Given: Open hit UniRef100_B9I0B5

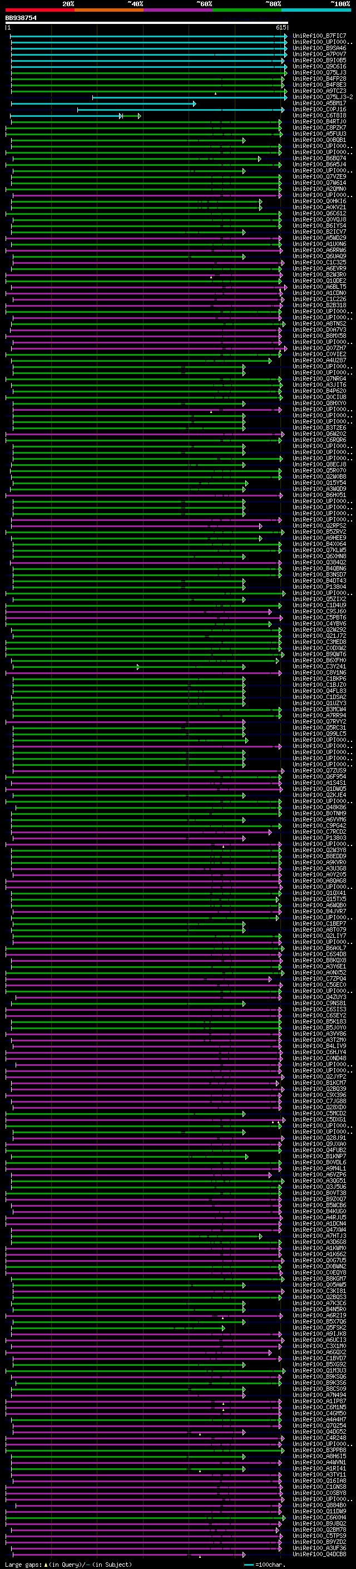Looking at the screenshot, I should 319,60.
